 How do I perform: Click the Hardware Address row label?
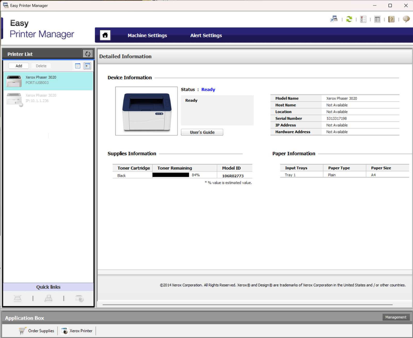click(293, 132)
